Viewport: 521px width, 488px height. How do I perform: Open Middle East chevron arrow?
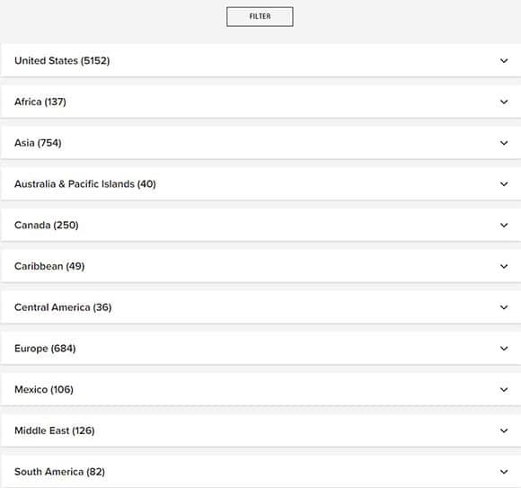pos(504,430)
